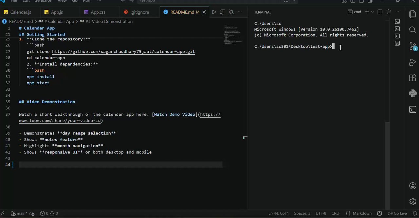
Task: Click the sticky '## Getting Started' heading
Action: pyautogui.click(x=42, y=34)
